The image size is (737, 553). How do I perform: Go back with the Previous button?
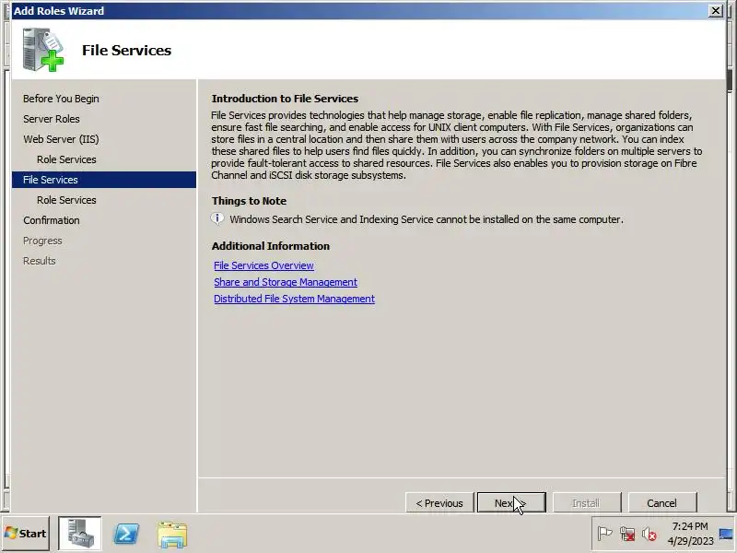point(439,502)
